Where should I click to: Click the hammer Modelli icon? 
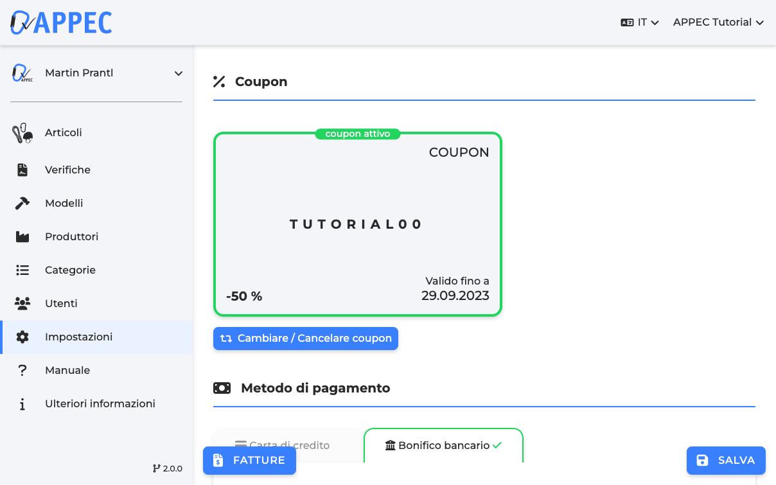(22, 203)
